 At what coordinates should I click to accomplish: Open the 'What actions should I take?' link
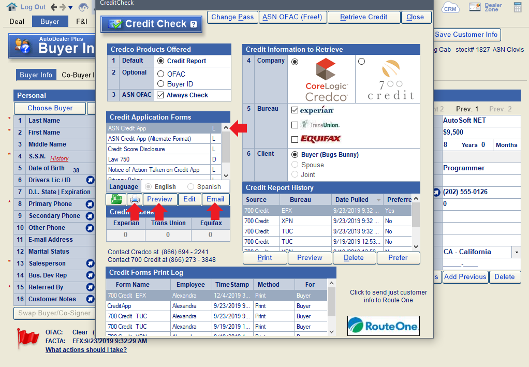point(86,350)
